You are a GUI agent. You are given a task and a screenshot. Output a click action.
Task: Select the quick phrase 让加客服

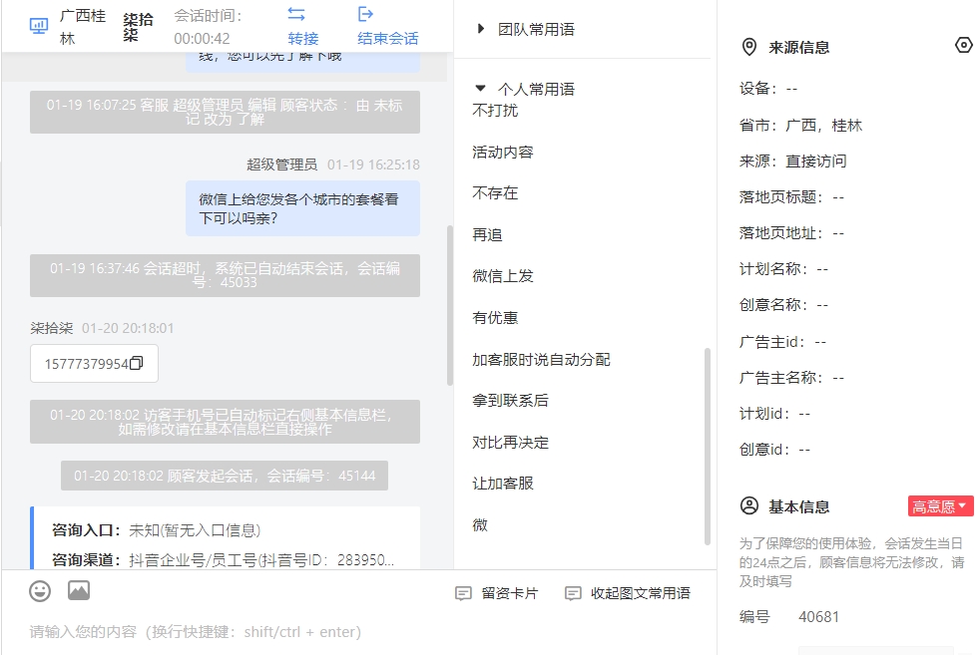click(x=503, y=483)
